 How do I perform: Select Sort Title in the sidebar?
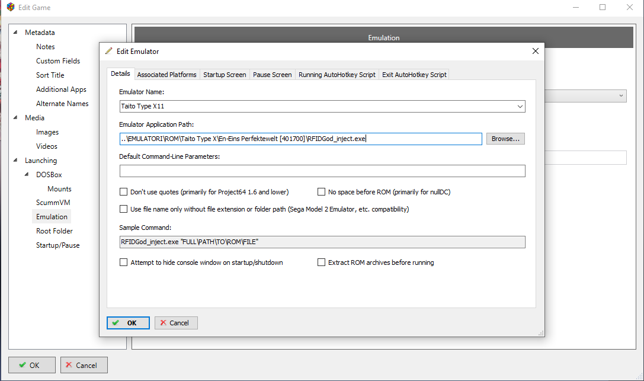click(x=50, y=75)
